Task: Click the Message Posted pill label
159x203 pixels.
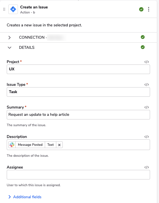Action: click(x=30, y=145)
